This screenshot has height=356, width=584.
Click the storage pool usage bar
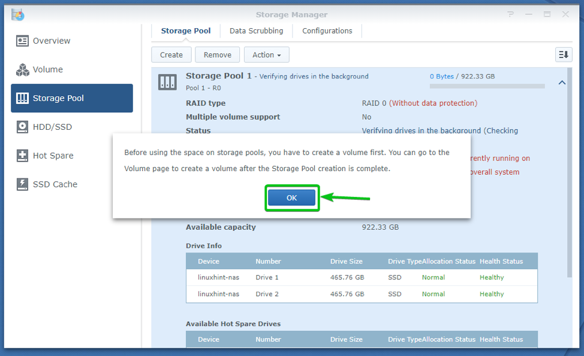(x=487, y=86)
